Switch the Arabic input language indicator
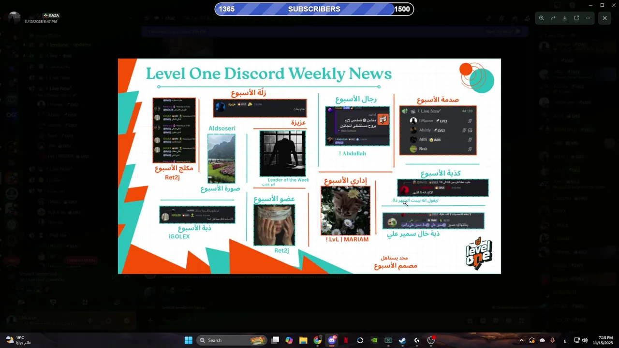Screen dimensions: 619x348 pyautogui.click(x=565, y=340)
